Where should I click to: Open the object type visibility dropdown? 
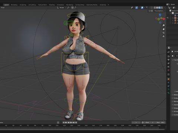pos(133,8)
